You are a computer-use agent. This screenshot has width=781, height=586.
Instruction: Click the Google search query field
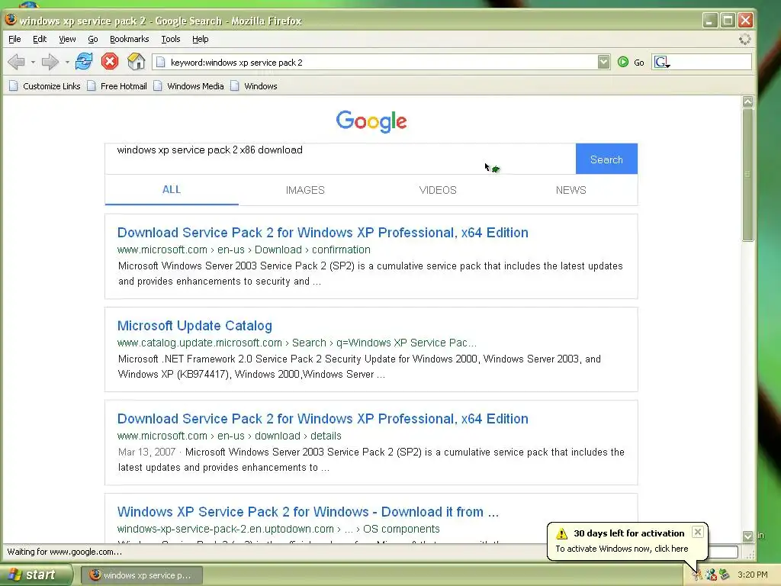click(340, 159)
